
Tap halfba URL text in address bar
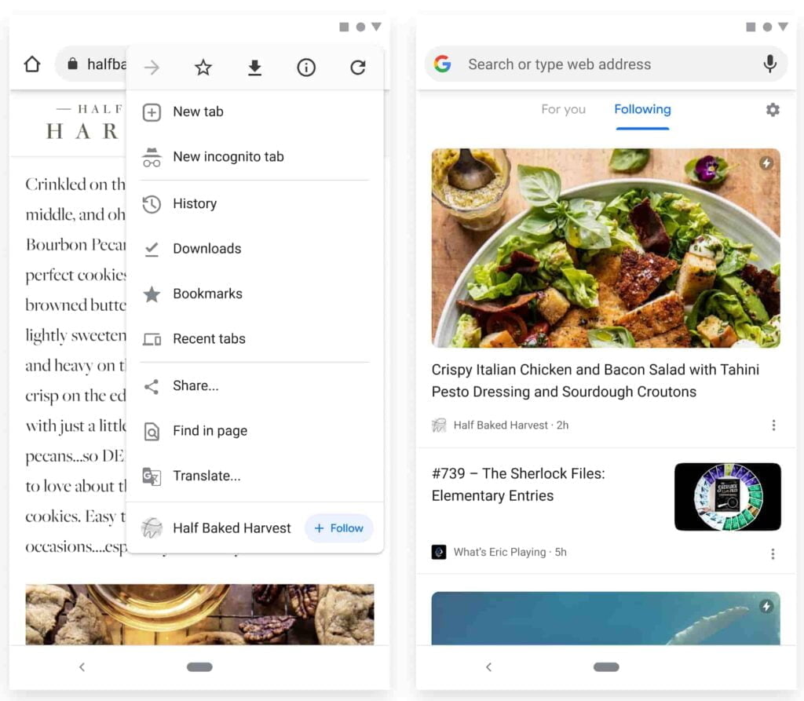tap(107, 64)
